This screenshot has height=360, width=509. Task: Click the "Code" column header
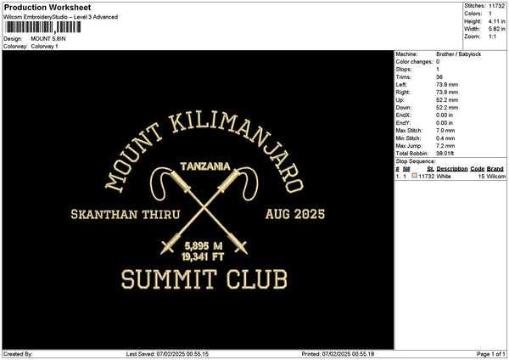point(477,169)
